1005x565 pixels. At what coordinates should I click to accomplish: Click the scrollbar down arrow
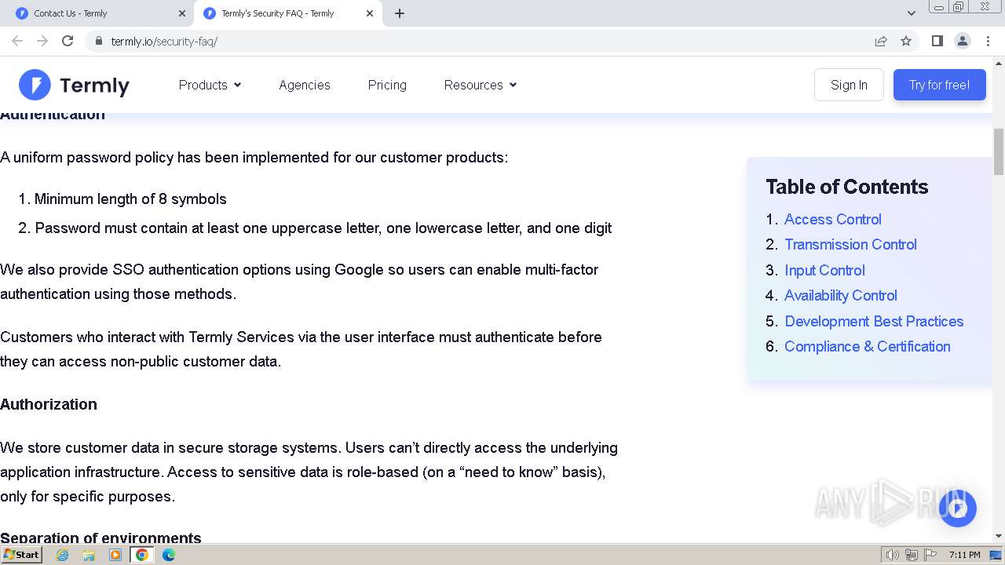pos(999,536)
